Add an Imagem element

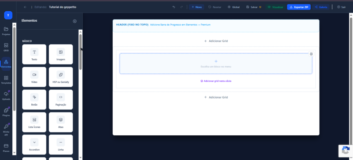pyautogui.click(x=61, y=54)
